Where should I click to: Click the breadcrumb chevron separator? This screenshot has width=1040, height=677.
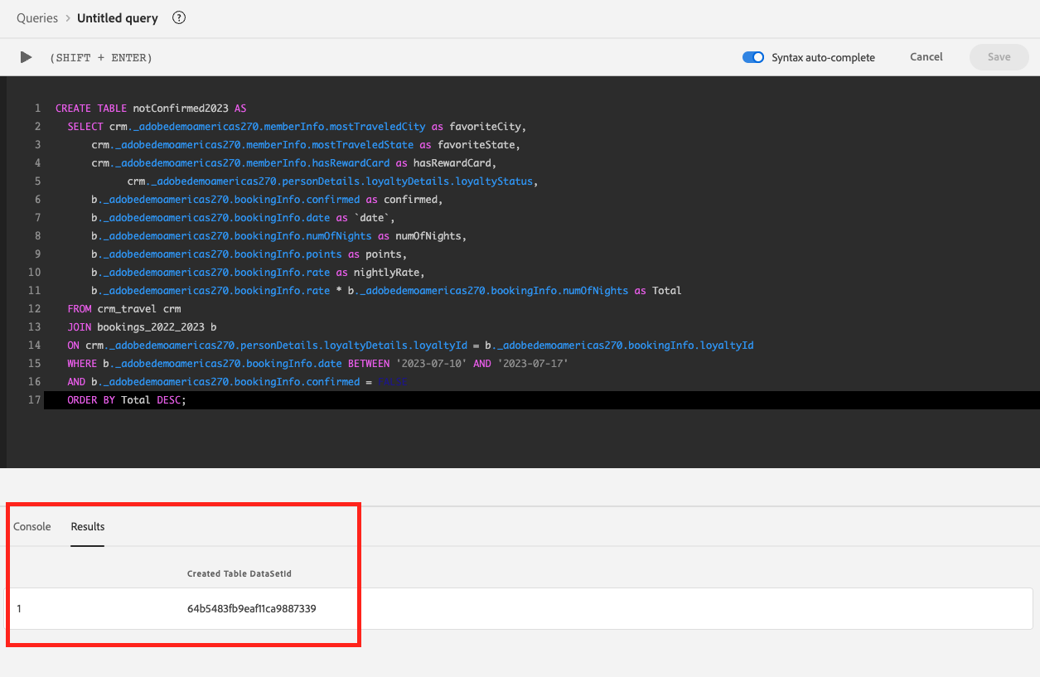[68, 17]
